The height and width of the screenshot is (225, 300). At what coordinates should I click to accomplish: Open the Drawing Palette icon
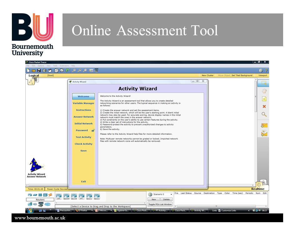click(91, 71)
